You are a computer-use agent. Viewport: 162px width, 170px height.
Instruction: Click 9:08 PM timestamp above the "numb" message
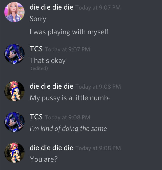98,87
